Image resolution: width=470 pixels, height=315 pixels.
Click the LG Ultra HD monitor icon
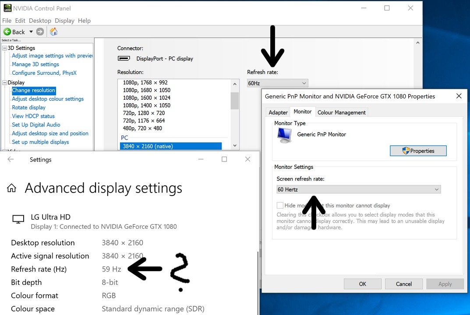tap(18, 219)
